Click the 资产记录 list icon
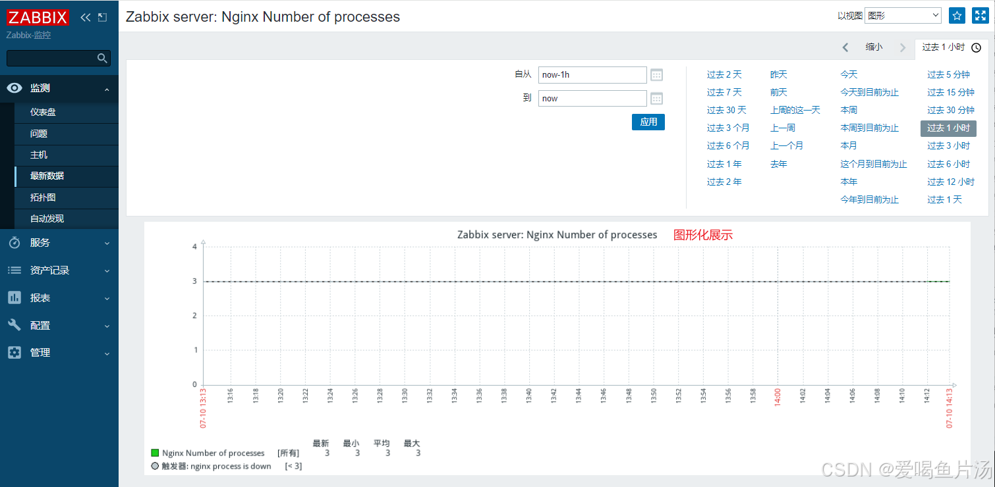995x487 pixels. [14, 270]
